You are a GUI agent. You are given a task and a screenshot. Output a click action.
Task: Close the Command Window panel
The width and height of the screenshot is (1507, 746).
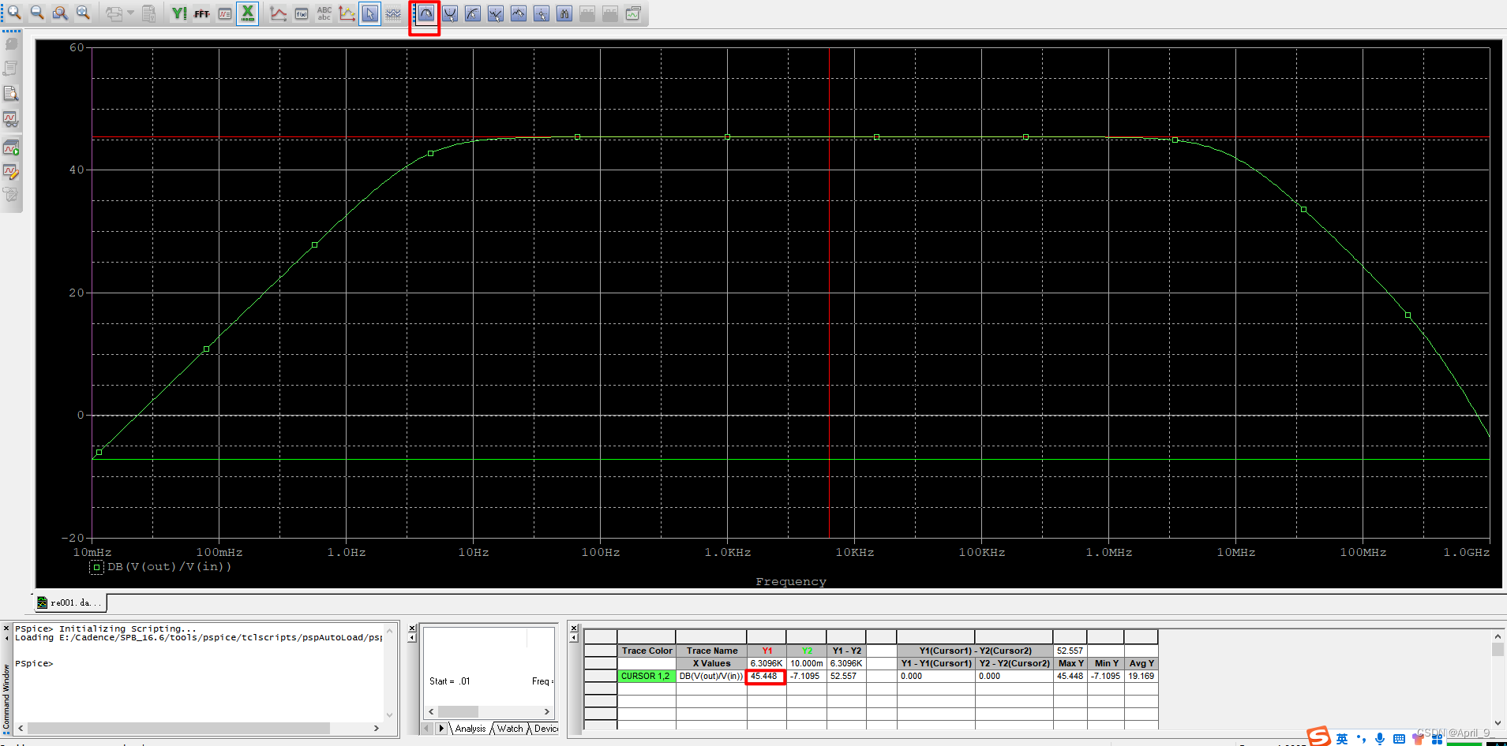[x=6, y=629]
